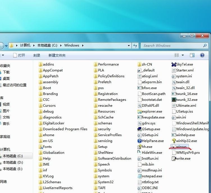The height and width of the screenshot is (193, 211).
Task: Select the fveupdate.exe file icon
Action: click(x=140, y=117)
